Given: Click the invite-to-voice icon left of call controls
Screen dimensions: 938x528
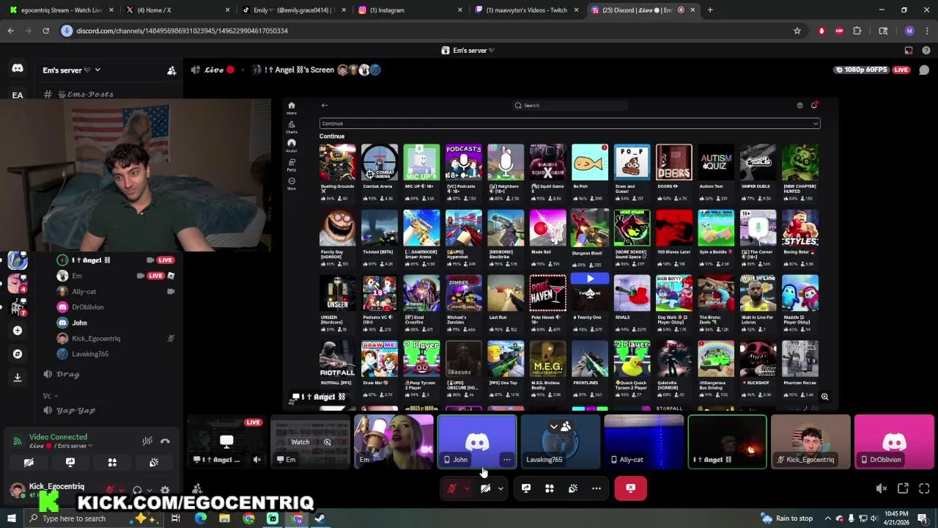Looking at the screenshot, I should pyautogui.click(x=197, y=488).
